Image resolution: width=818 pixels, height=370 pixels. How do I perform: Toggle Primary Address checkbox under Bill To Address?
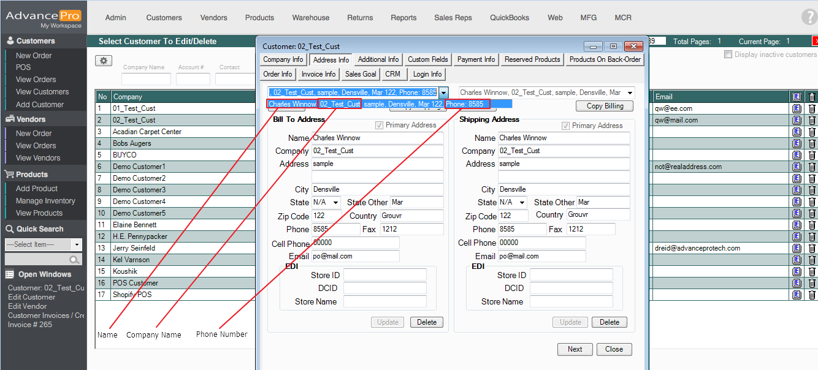tap(380, 126)
